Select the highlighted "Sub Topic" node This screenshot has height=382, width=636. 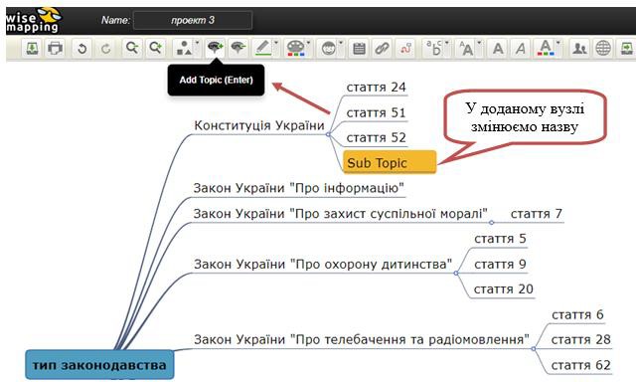pyautogui.click(x=390, y=162)
